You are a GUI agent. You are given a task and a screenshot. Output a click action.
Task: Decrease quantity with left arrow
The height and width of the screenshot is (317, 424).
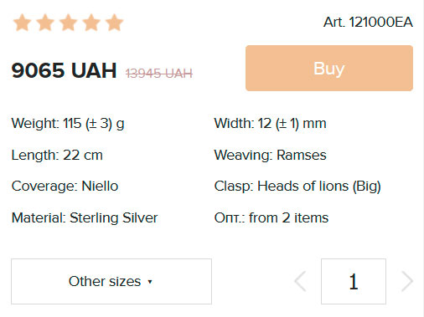click(301, 281)
